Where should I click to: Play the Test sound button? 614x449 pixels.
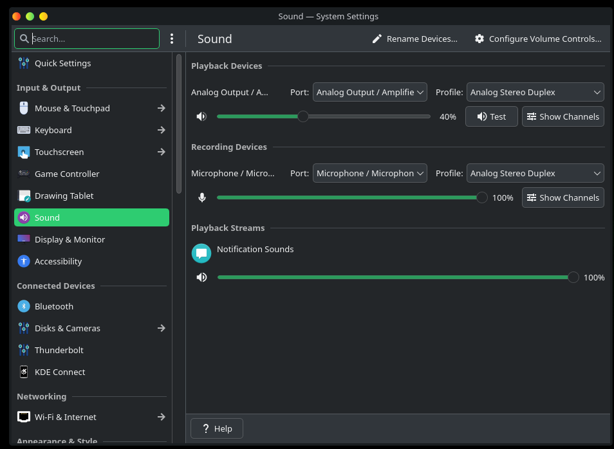point(491,116)
